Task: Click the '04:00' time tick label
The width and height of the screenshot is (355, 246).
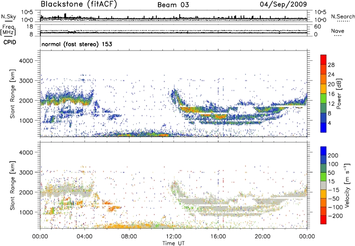Action: 85,237
